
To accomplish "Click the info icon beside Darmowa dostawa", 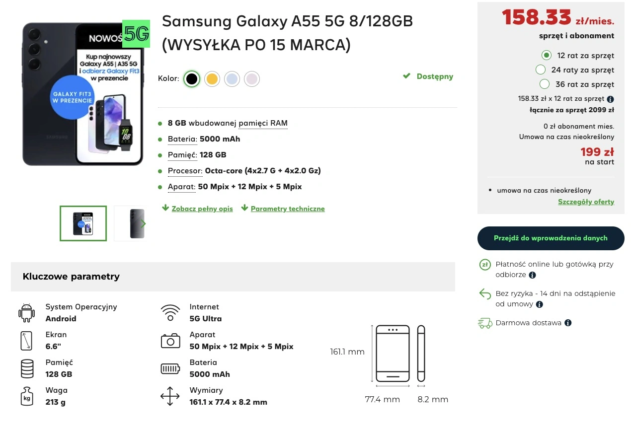I will pos(568,323).
